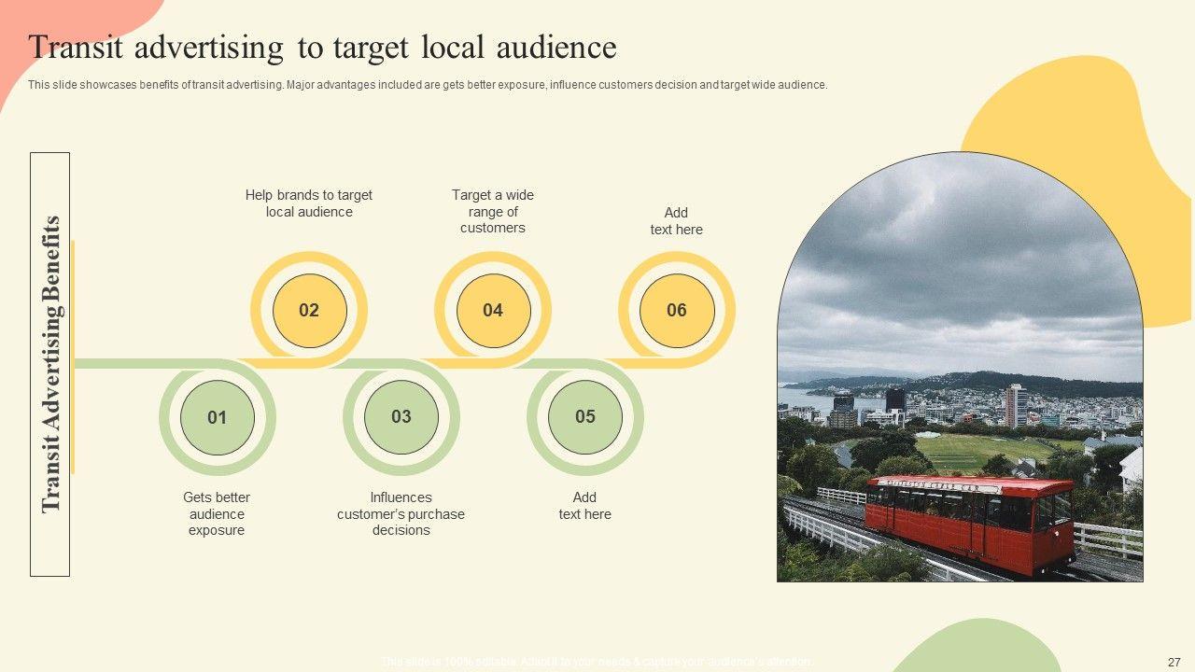
Task: Select the yellow circle numbered 06
Action: pyautogui.click(x=677, y=311)
